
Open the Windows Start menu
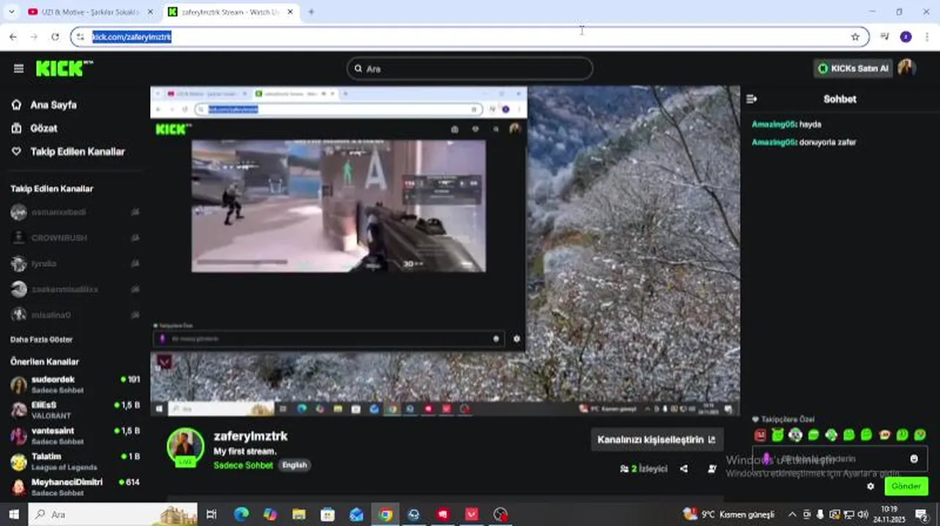pyautogui.click(x=13, y=514)
